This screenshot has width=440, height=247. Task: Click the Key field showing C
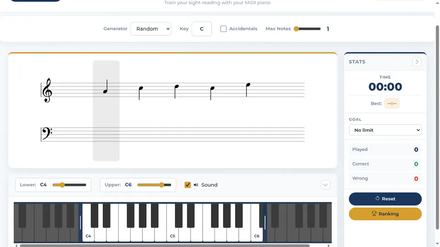click(202, 29)
